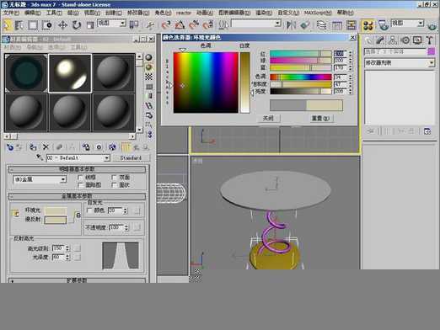This screenshot has height=330, width=440.
Task: Open the shader type 金属 dropdown
Action: click(40, 179)
